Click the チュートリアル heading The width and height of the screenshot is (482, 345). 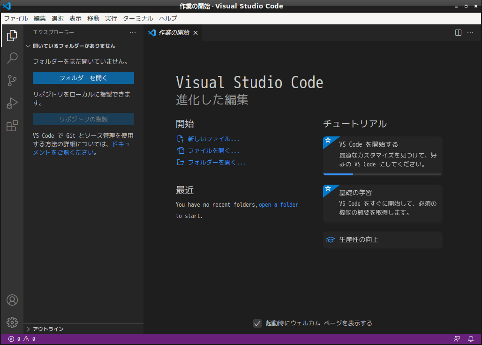tap(355, 124)
